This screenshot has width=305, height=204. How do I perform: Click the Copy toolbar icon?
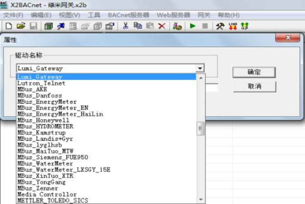coord(138,26)
